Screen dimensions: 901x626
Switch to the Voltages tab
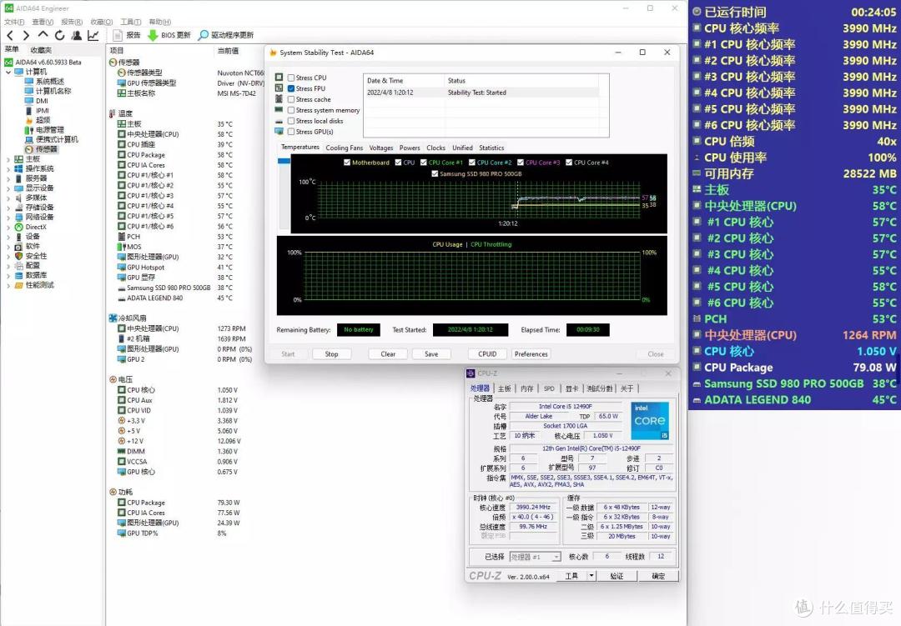381,148
